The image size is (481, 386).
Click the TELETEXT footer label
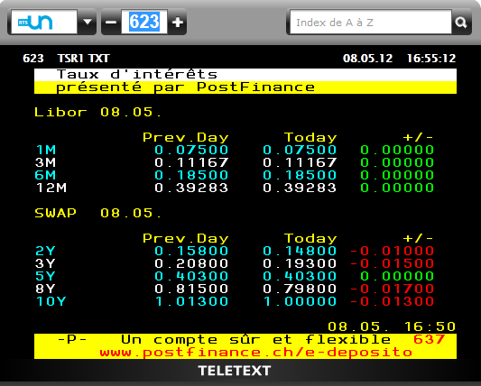[235, 371]
